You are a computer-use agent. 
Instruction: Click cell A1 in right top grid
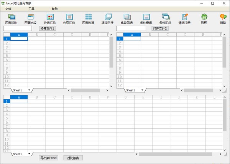pyautogui.click(x=132, y=39)
